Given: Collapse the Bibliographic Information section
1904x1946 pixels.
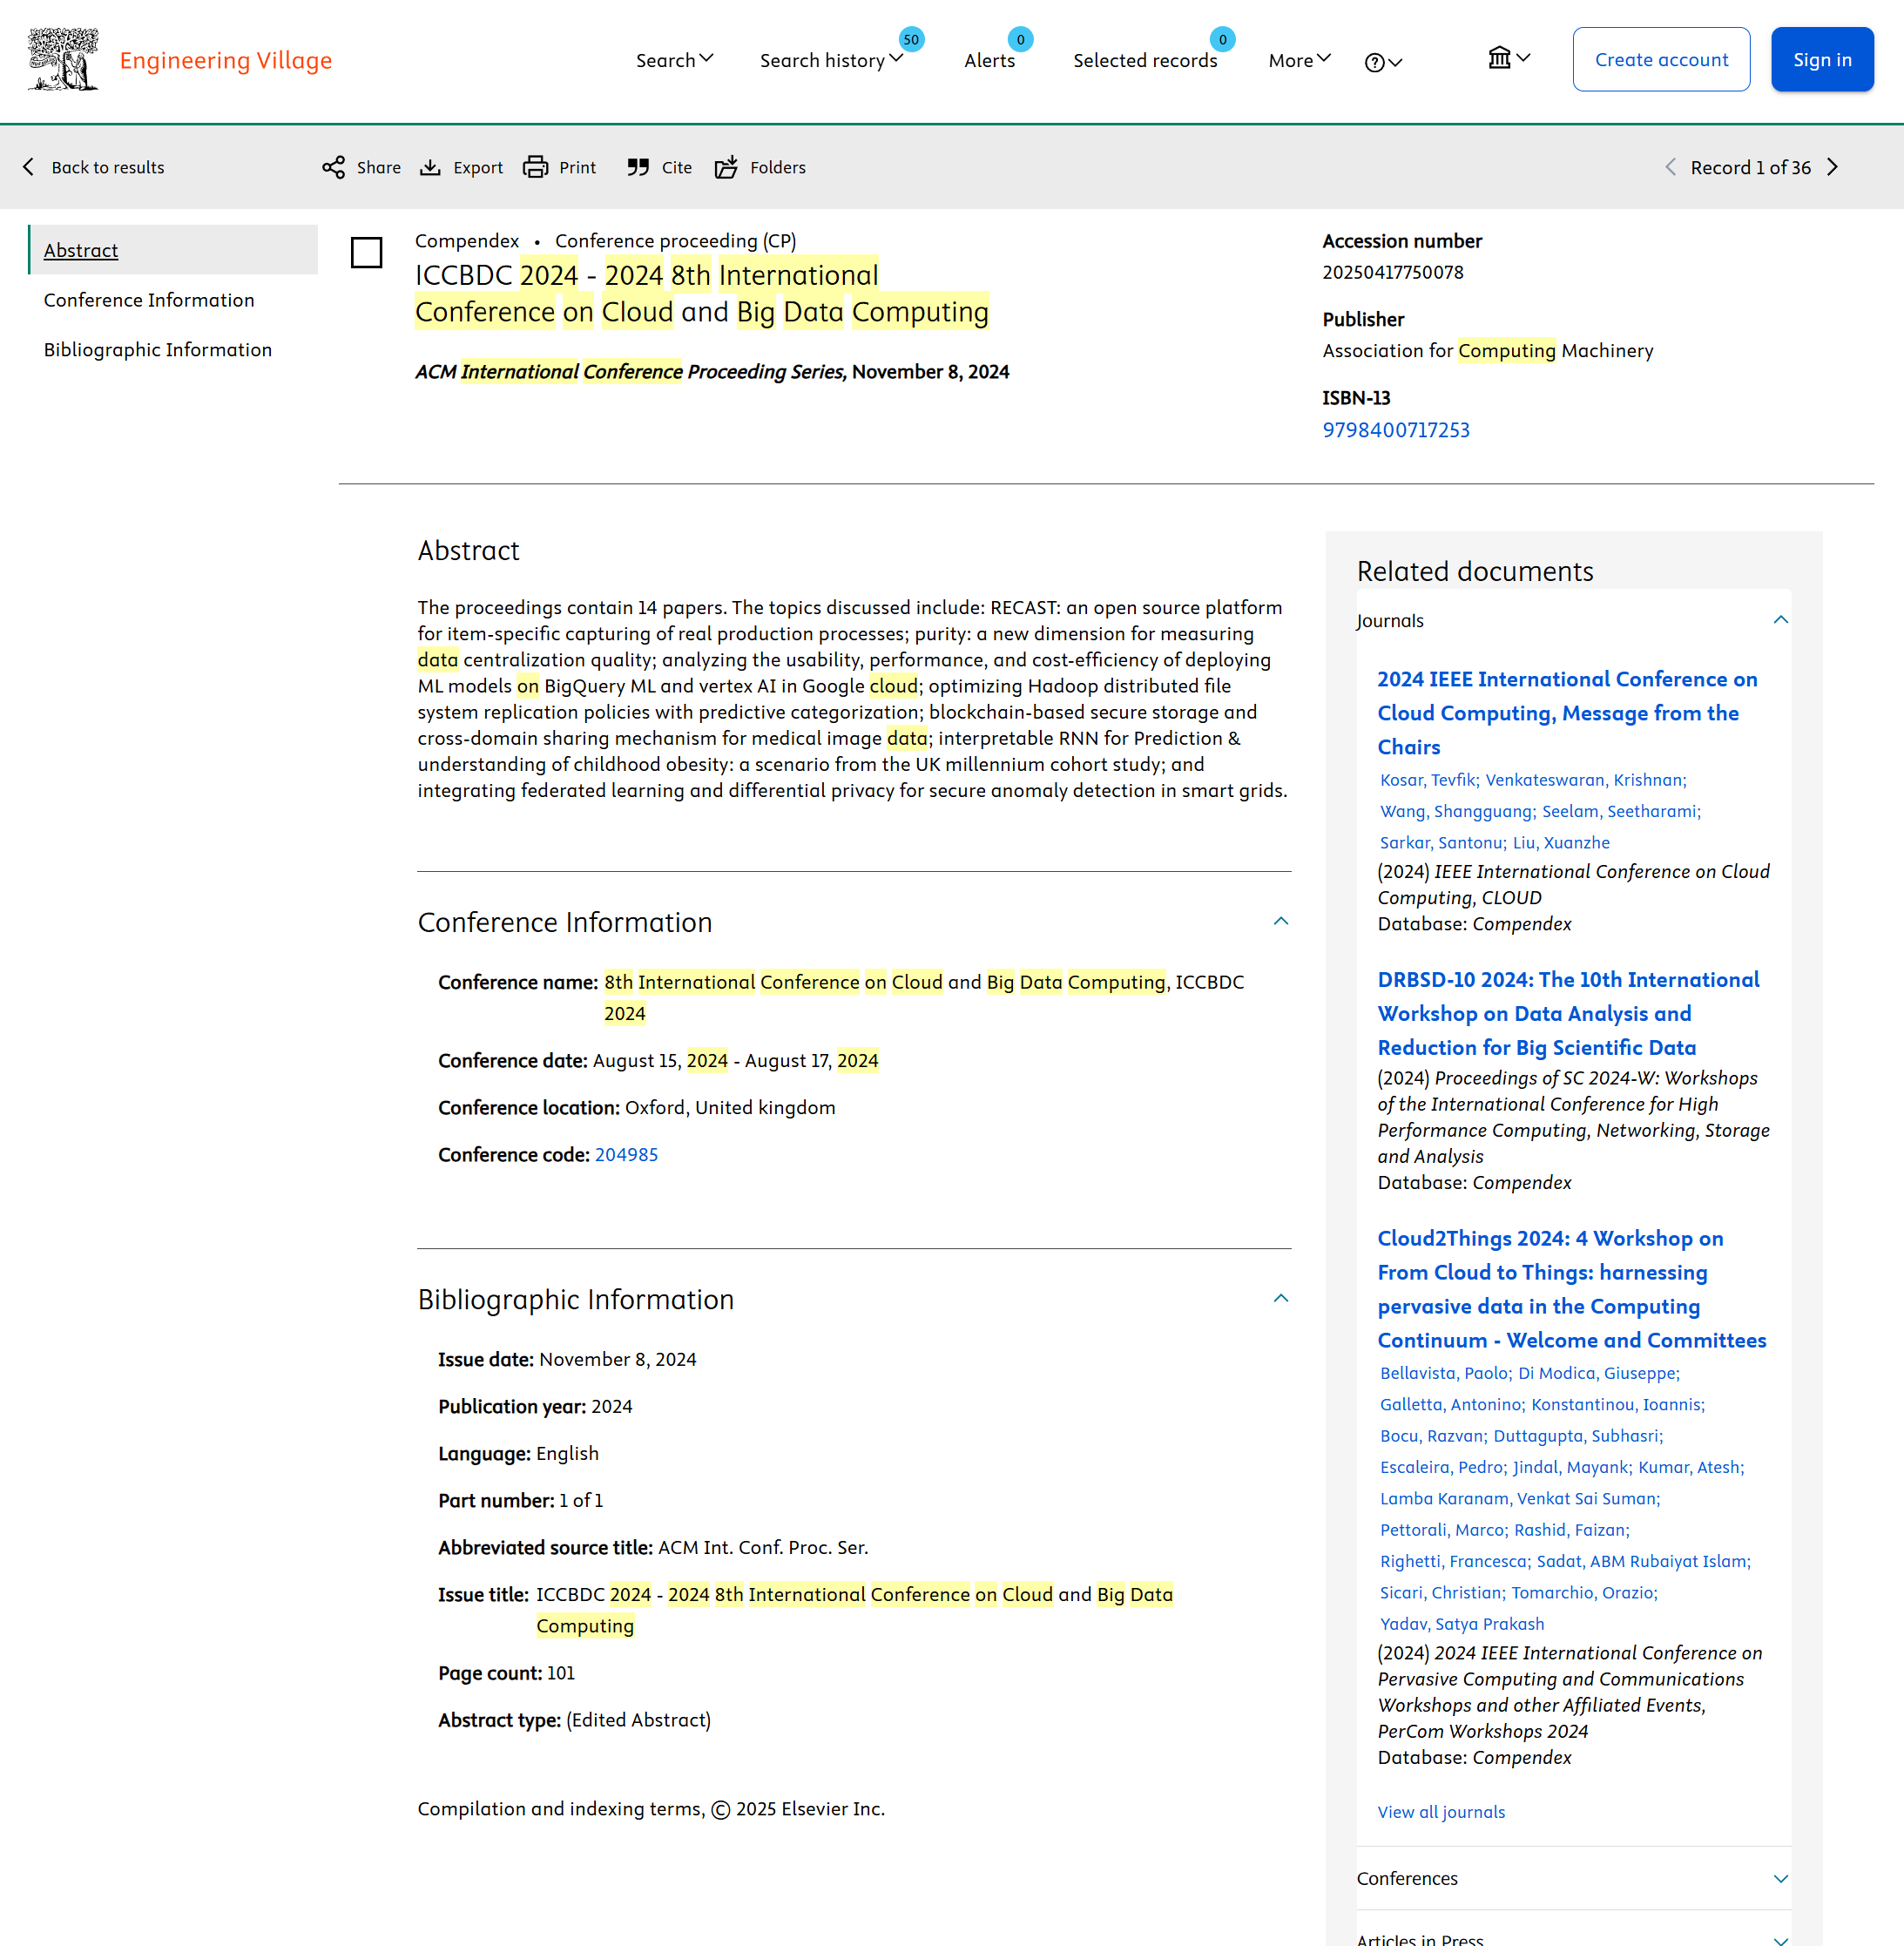Looking at the screenshot, I should click(x=1281, y=1298).
